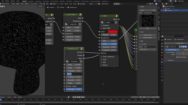
Task: Collapse the Liquid Stain 2 node
Action: (x=65, y=15)
